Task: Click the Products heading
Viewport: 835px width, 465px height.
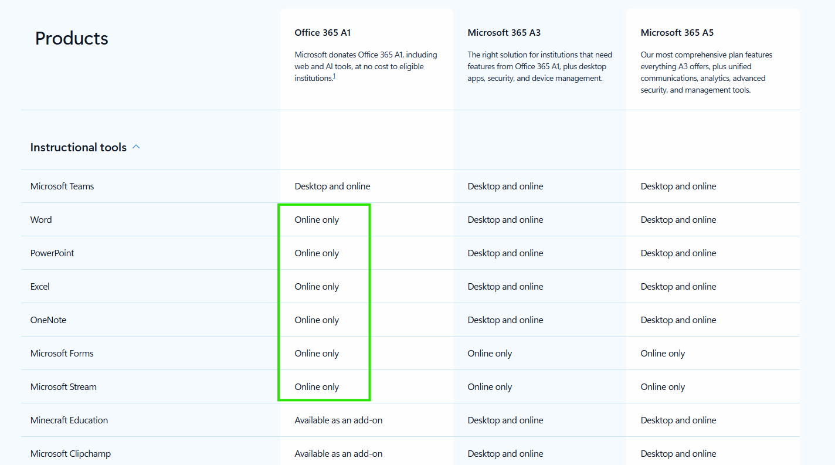Action: click(72, 38)
